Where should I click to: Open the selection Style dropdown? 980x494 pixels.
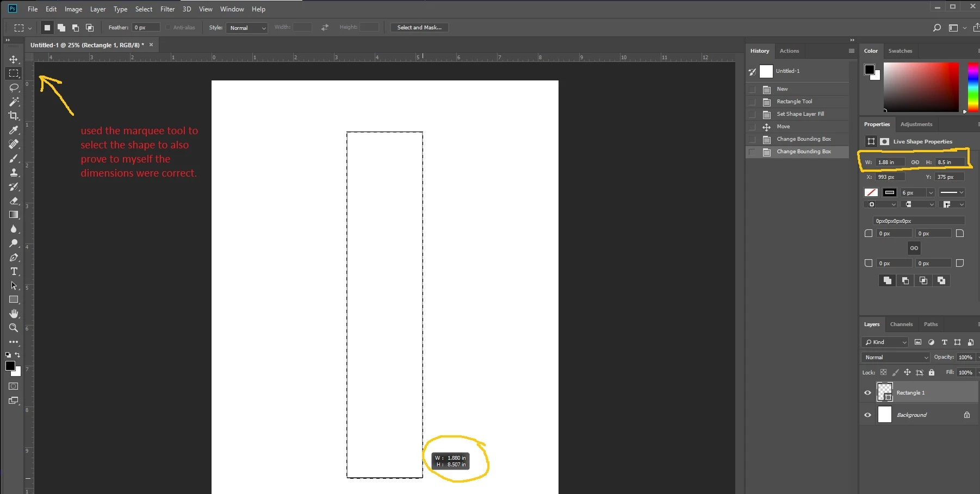(247, 28)
